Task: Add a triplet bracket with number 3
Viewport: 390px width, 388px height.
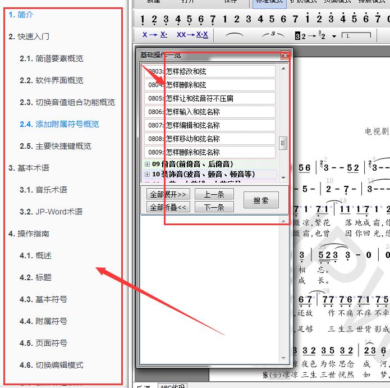Action: click(x=273, y=35)
